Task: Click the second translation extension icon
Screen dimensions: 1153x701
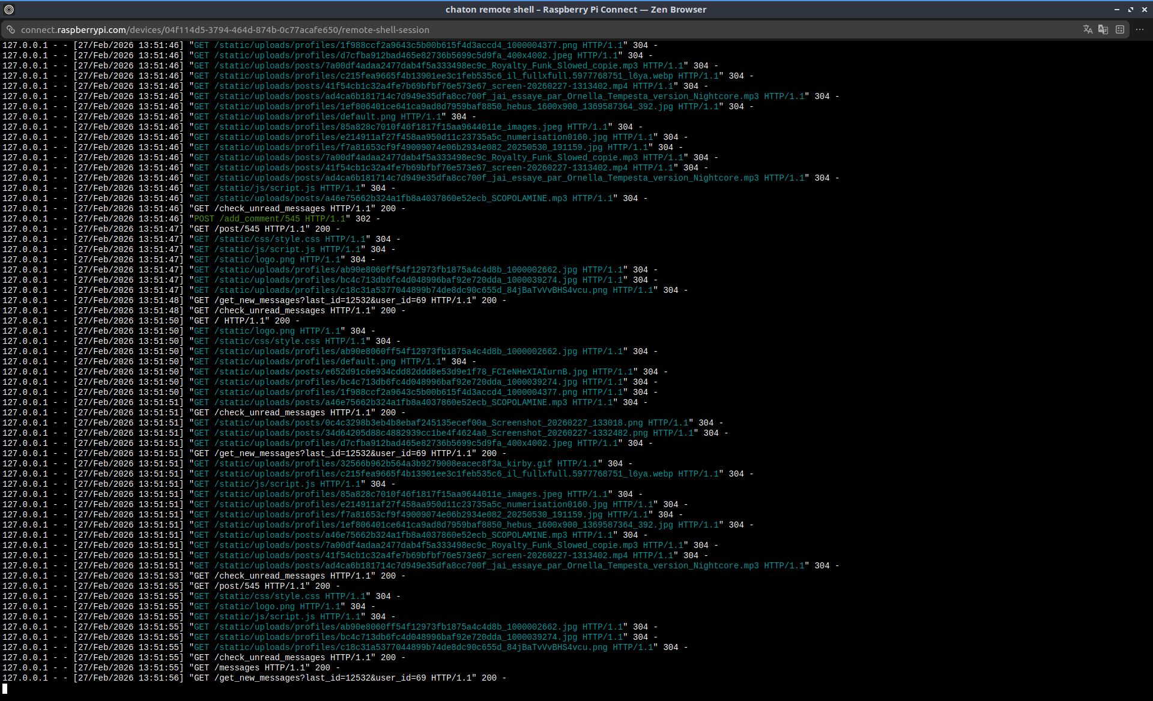Action: click(x=1103, y=29)
